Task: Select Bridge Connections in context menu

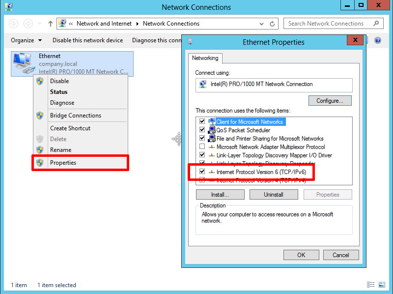Action: point(80,116)
